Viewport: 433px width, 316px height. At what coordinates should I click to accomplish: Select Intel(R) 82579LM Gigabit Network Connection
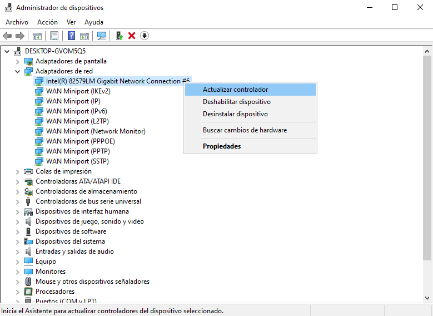[x=118, y=81]
